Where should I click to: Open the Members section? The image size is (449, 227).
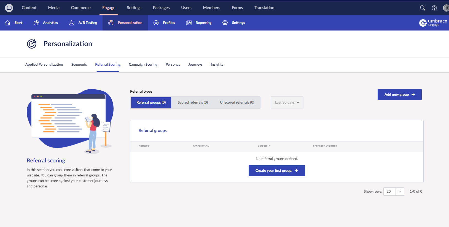click(212, 8)
